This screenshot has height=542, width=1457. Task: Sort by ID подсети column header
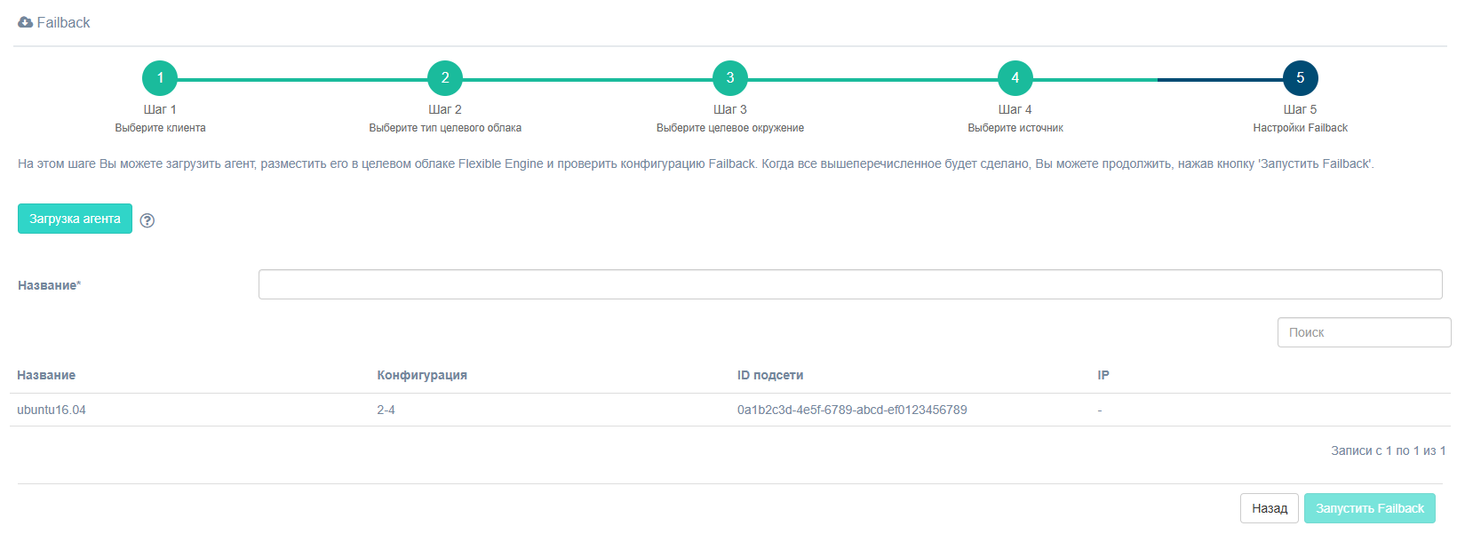[770, 375]
